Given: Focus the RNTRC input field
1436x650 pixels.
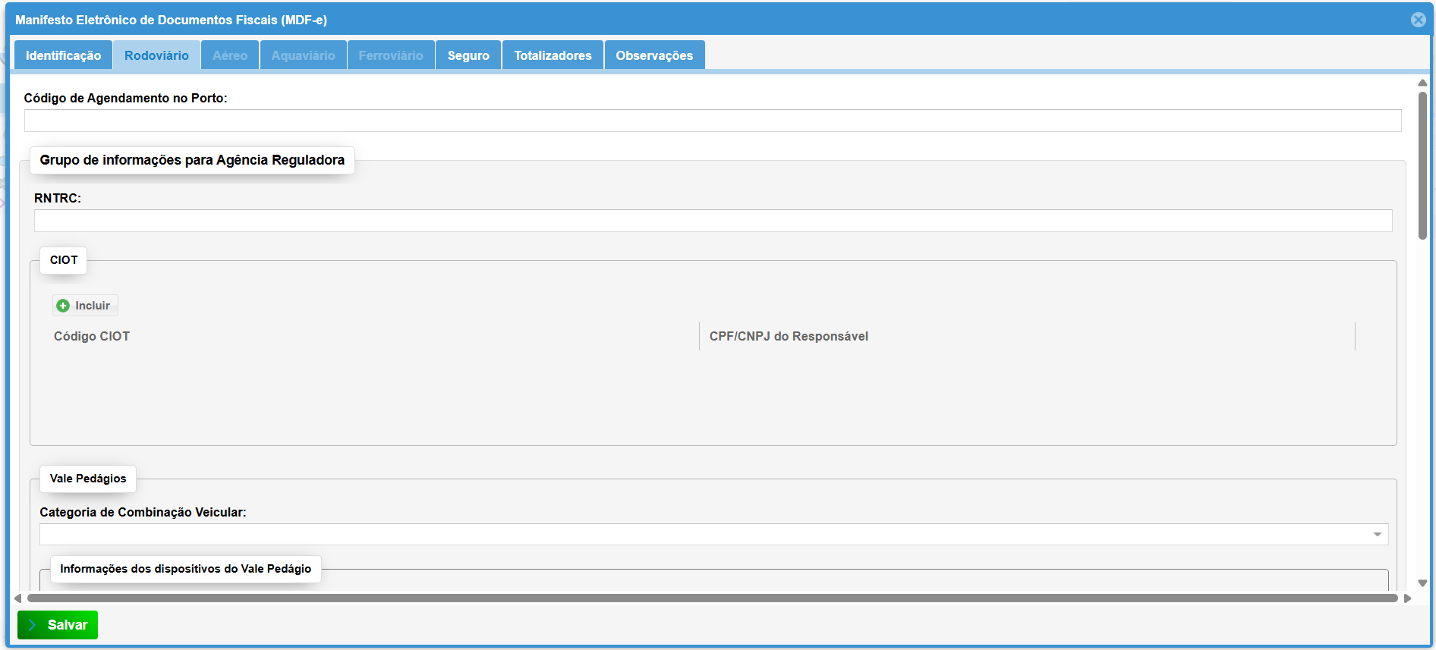Looking at the screenshot, I should tap(713, 221).
